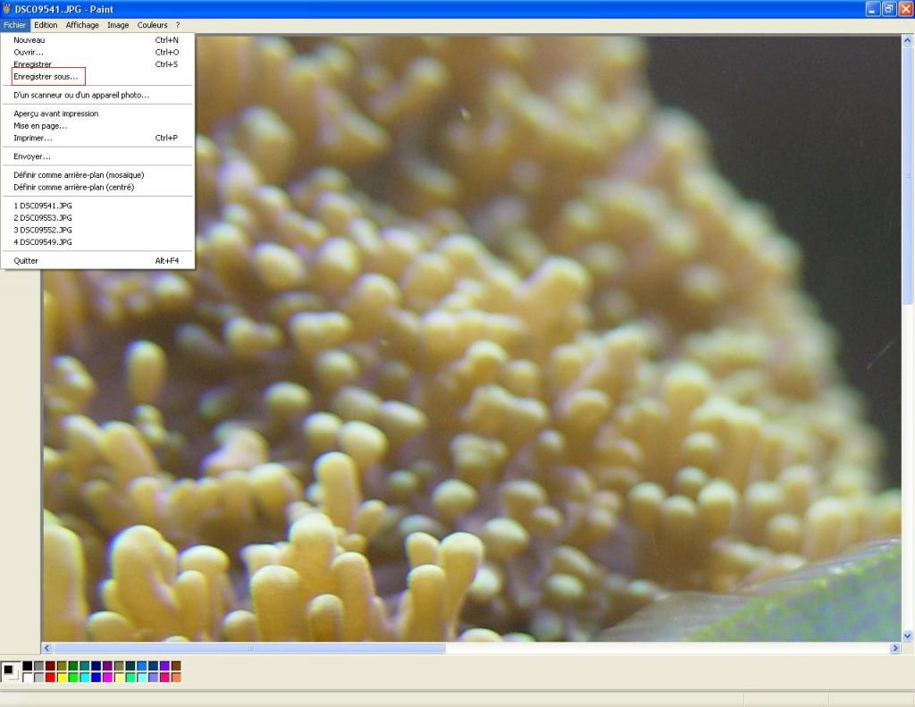Open the Couleurs menu

pos(152,25)
